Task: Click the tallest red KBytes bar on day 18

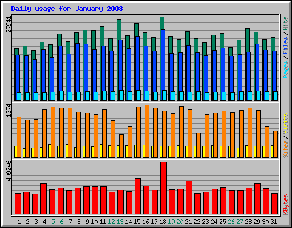Action: [x=163, y=188]
